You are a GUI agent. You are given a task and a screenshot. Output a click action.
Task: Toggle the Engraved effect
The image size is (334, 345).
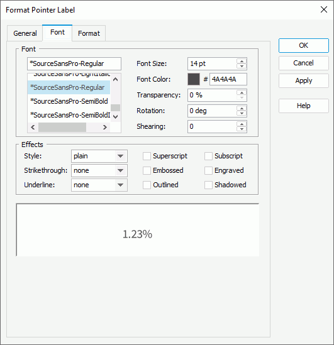(x=208, y=170)
